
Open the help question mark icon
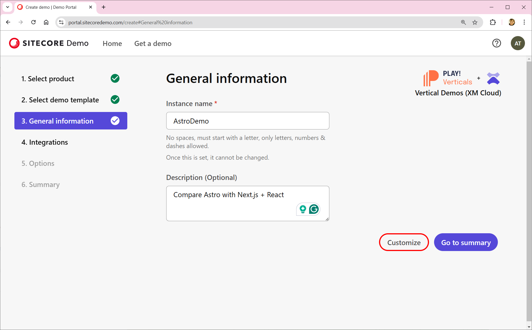[497, 43]
